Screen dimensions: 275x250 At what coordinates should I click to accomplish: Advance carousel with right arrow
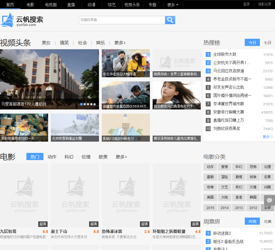(96, 73)
